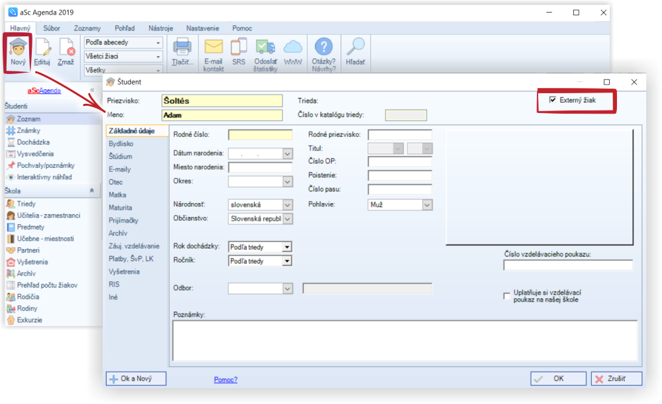Open the WWW cloud icon

(x=293, y=52)
